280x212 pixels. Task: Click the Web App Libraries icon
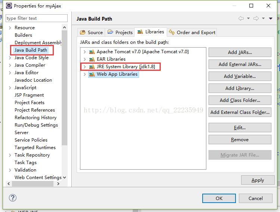tap(92, 74)
